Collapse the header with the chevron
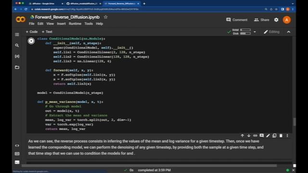Image resolution: width=308 pixels, height=173 pixels. [289, 32]
